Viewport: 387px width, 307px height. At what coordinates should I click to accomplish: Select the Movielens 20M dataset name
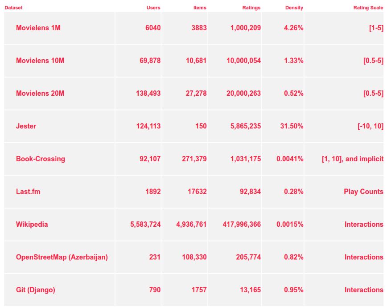click(x=40, y=94)
